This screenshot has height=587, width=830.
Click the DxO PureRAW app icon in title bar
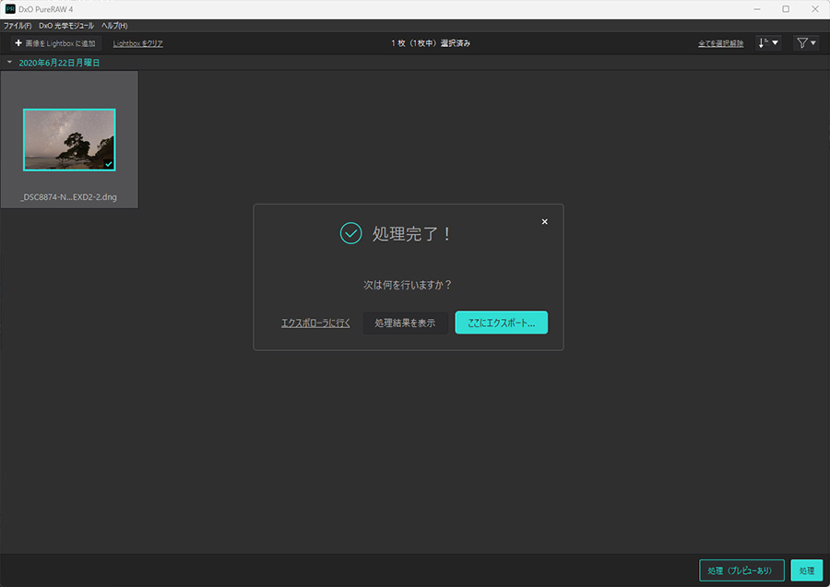click(x=10, y=9)
